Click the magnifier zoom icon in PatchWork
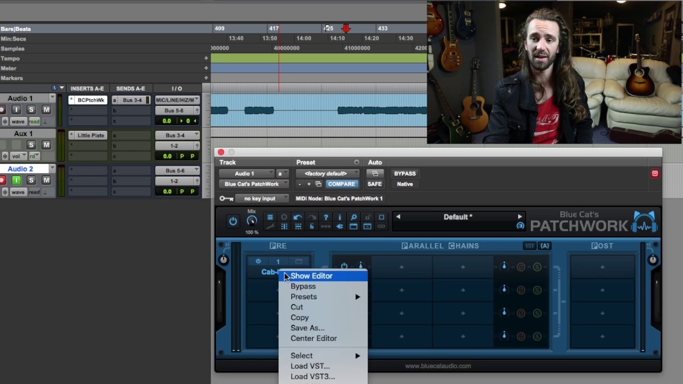This screenshot has width=683, height=384. tap(353, 217)
